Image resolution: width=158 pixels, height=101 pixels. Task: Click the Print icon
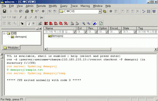click(x=27, y=11)
